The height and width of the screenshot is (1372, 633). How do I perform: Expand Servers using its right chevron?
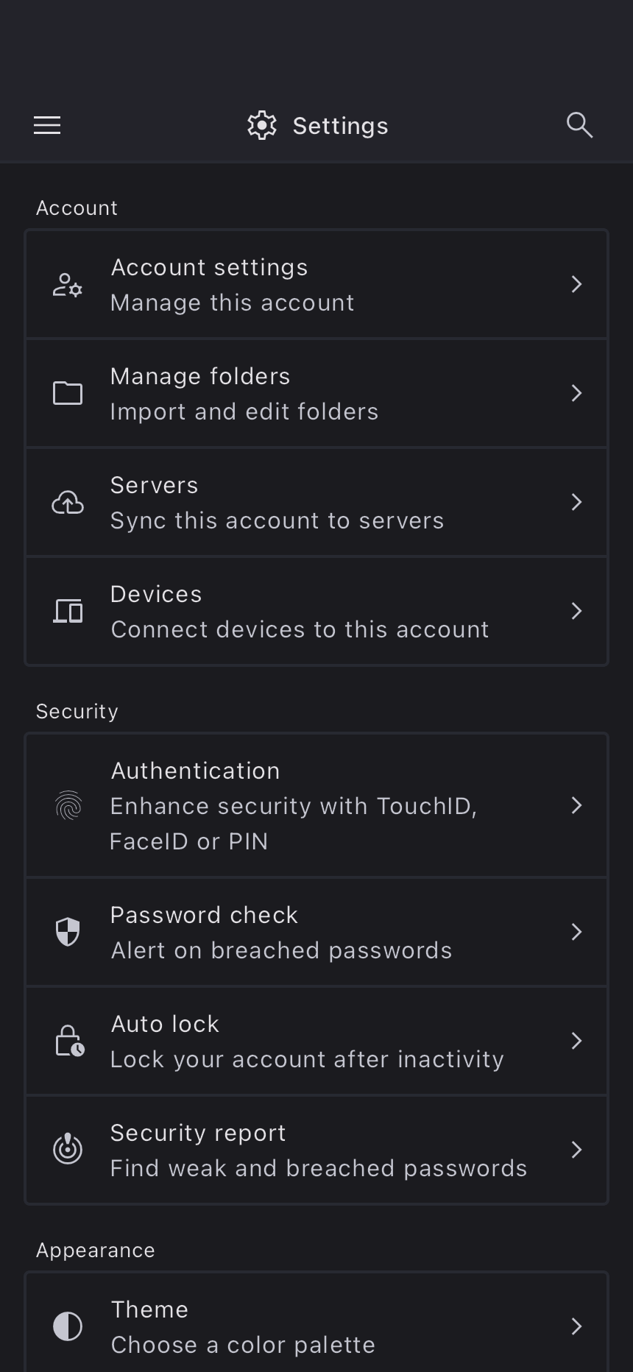coord(576,502)
